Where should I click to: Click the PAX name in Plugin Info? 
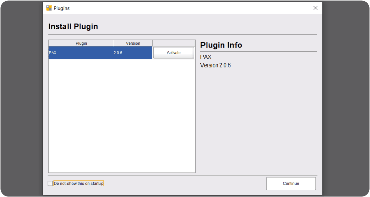[206, 57]
